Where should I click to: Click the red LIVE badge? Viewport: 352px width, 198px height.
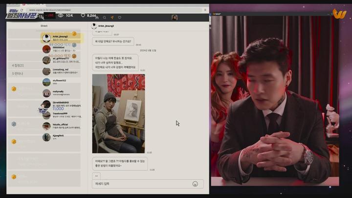pos(50,16)
